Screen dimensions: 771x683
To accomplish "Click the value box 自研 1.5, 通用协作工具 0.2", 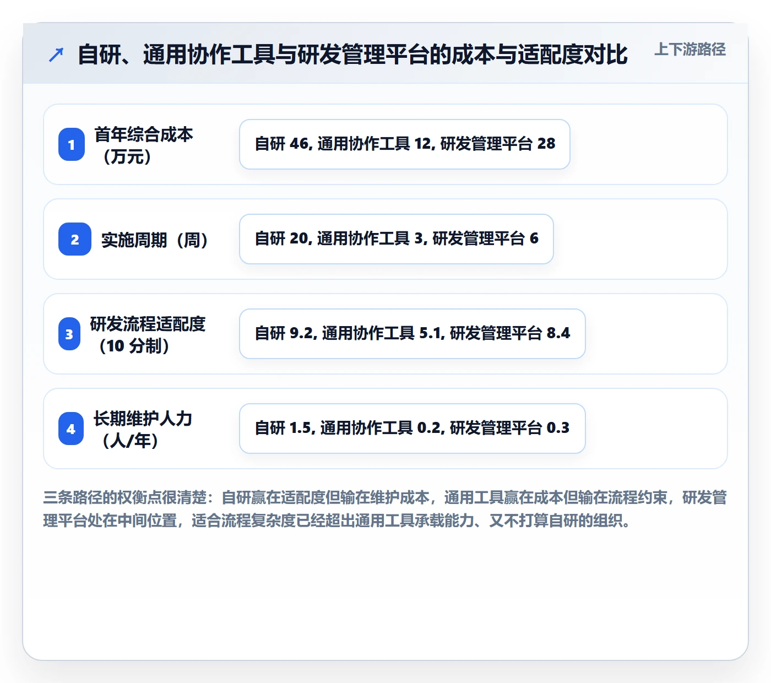I will (x=412, y=429).
